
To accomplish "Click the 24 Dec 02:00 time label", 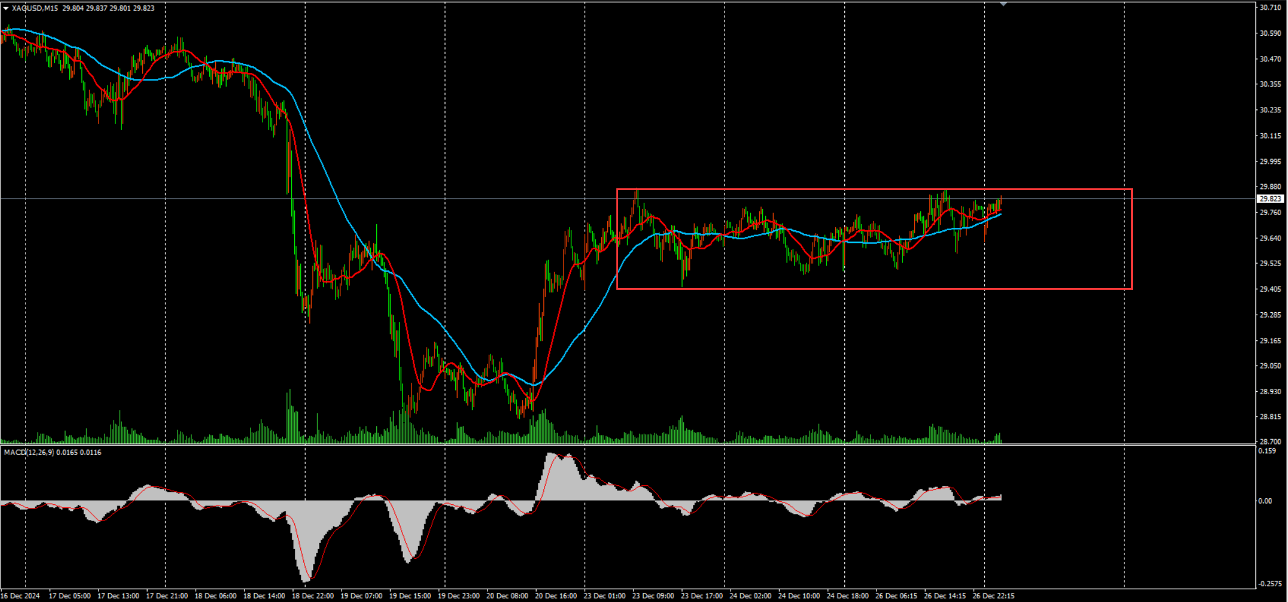I will click(x=750, y=596).
